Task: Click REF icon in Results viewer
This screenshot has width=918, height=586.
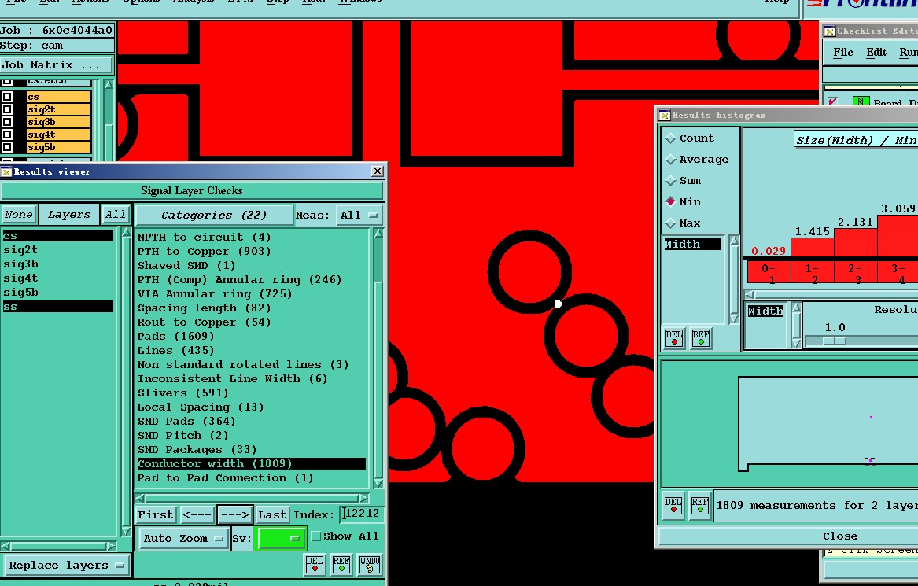Action: (341, 564)
